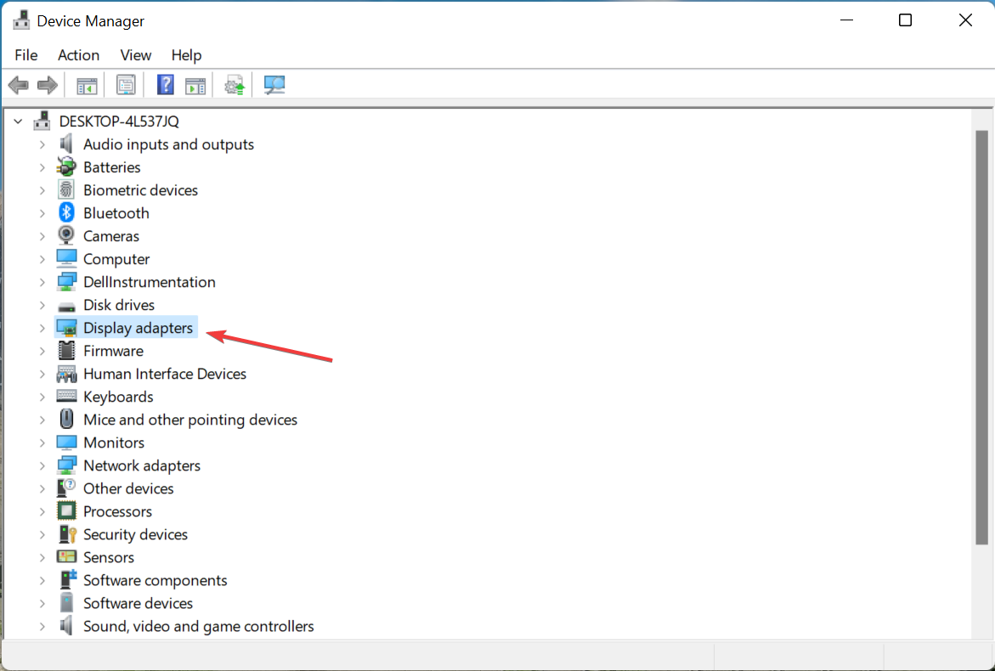Image resolution: width=995 pixels, height=671 pixels.
Task: Open the Properties toolbar icon
Action: 126,85
